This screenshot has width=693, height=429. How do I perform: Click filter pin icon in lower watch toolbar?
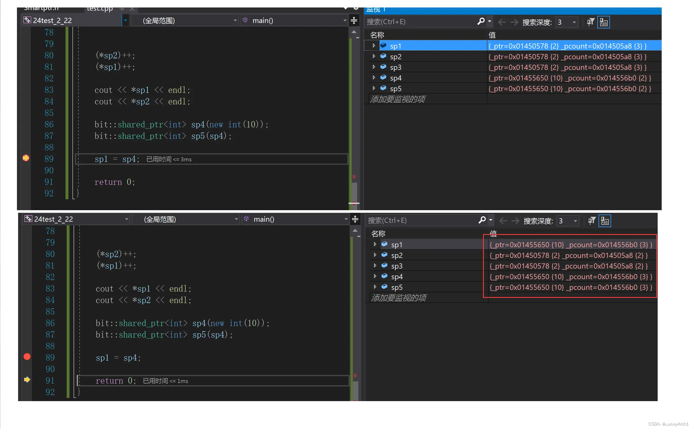[x=592, y=221]
